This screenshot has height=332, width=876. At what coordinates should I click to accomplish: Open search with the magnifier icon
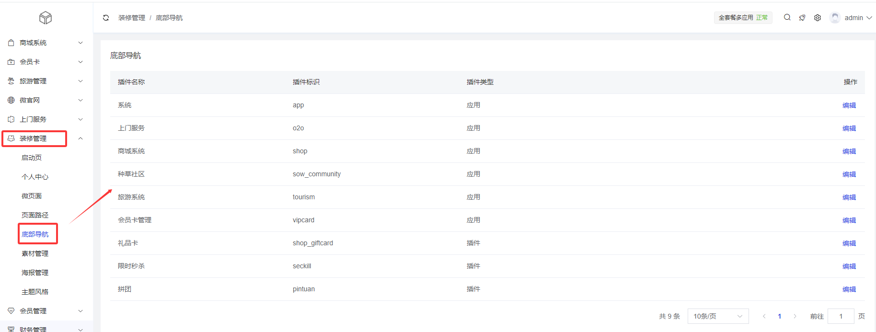[787, 17]
